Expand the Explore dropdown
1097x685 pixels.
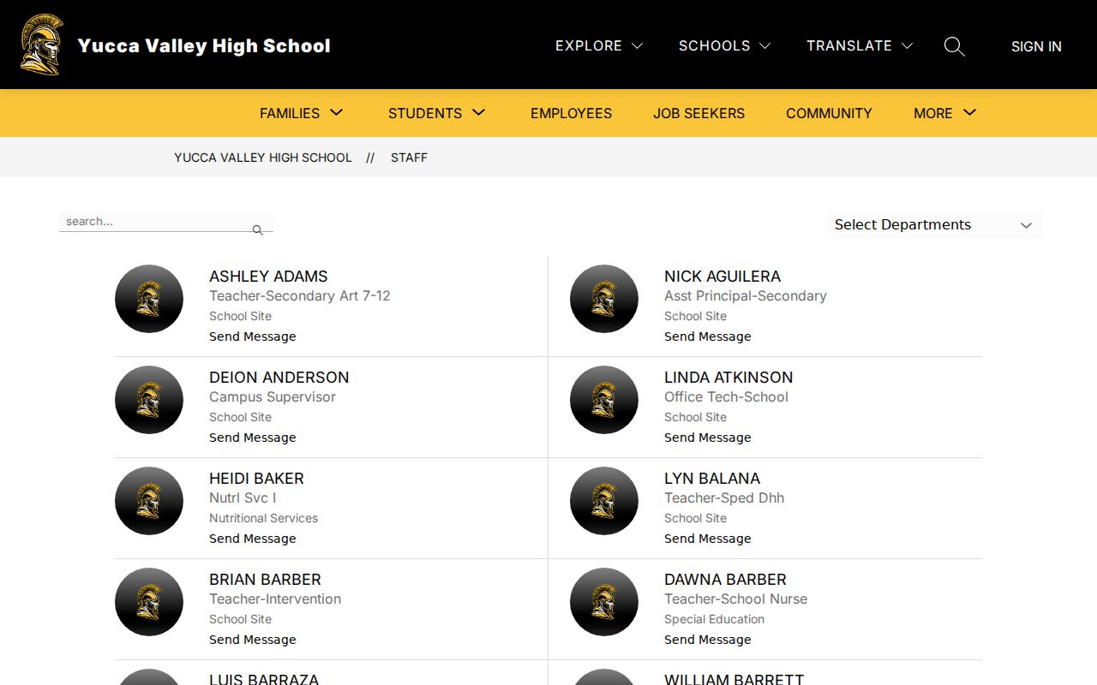[599, 45]
